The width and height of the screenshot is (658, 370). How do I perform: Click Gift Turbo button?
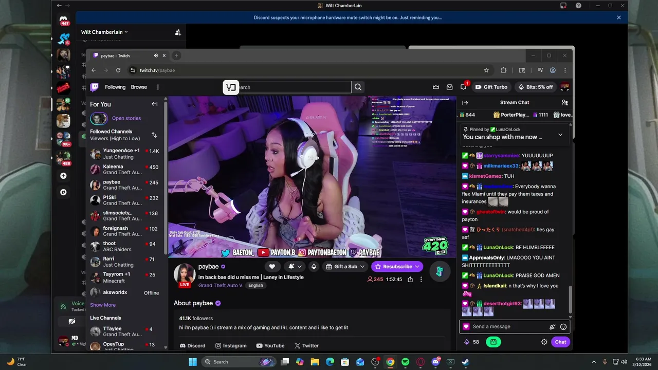point(491,87)
